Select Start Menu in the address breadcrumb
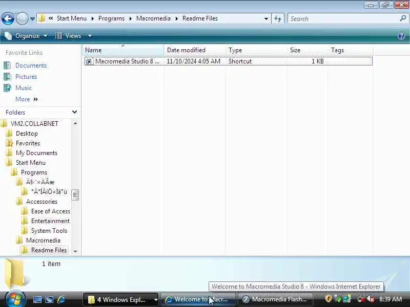The image size is (410, 307). click(x=71, y=18)
